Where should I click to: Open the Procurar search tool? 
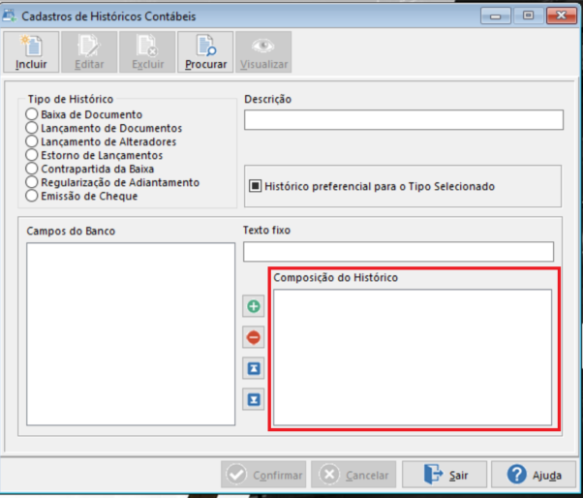(205, 51)
